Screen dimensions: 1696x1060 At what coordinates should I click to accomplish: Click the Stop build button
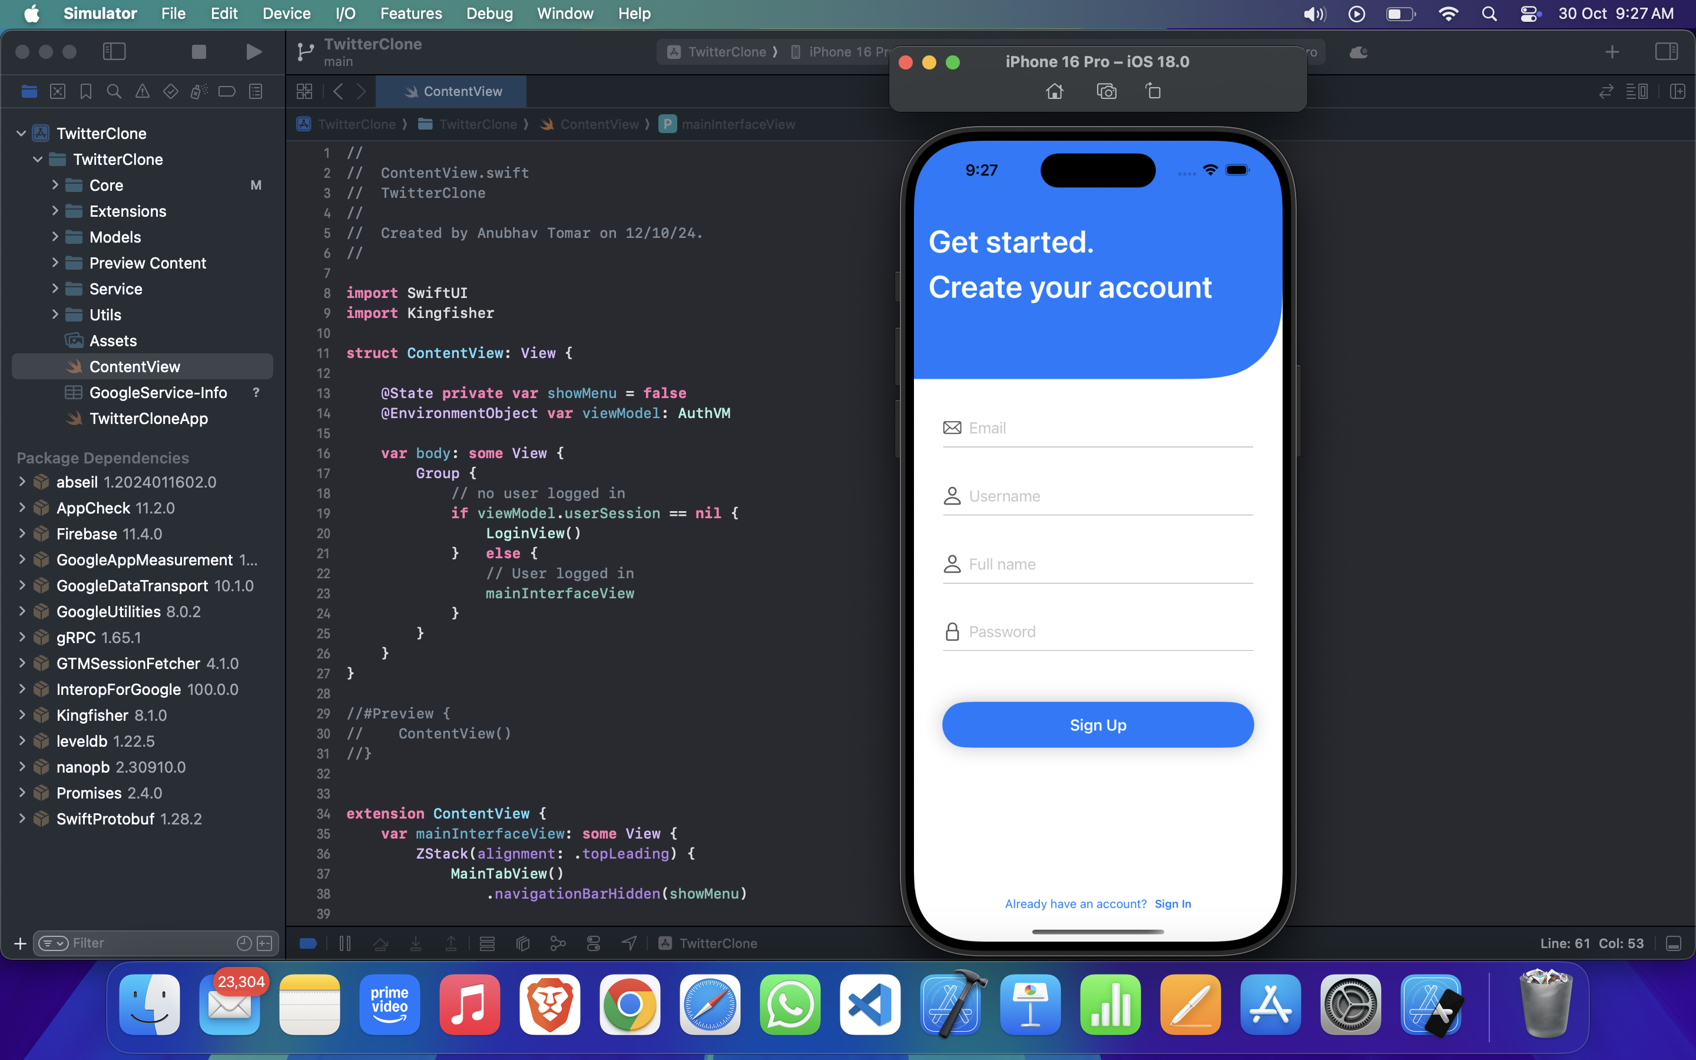click(199, 52)
